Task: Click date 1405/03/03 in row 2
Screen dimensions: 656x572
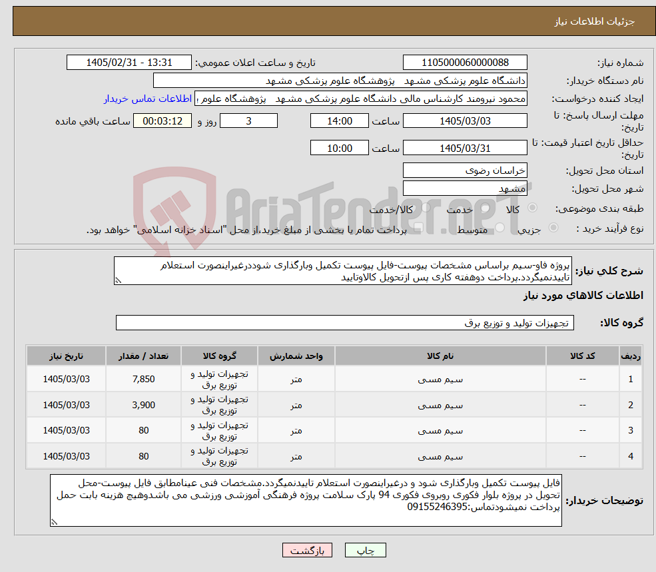Action: tap(66, 405)
